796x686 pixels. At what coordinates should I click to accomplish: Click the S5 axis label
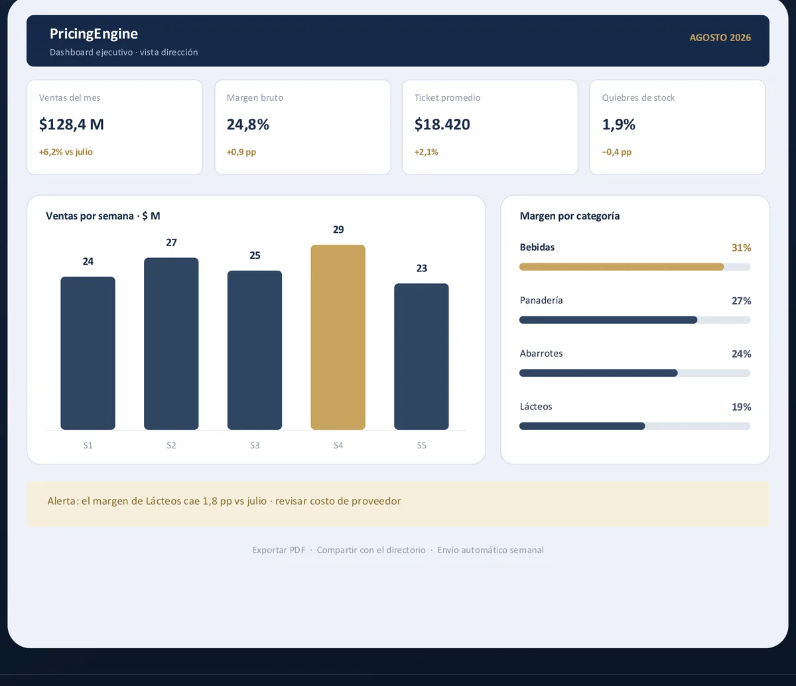click(x=422, y=446)
